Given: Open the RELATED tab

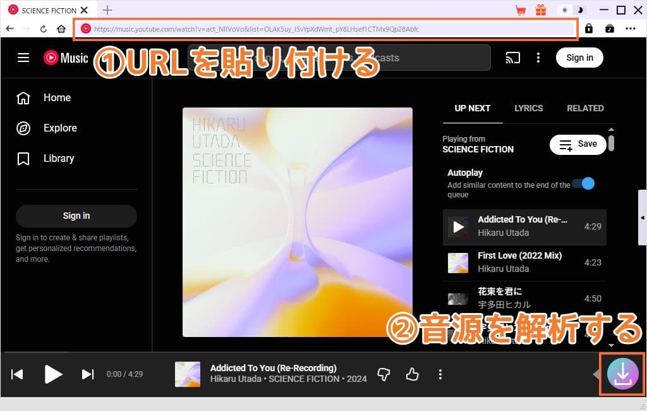Looking at the screenshot, I should tap(585, 108).
